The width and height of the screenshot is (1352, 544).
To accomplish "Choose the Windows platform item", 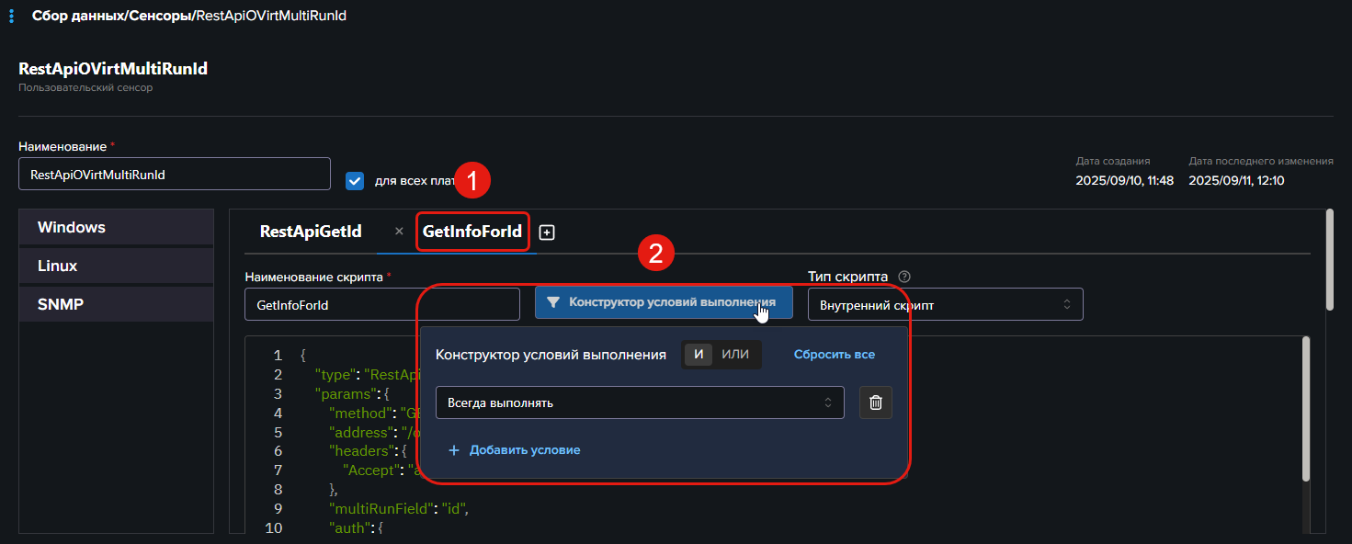I will [x=116, y=228].
